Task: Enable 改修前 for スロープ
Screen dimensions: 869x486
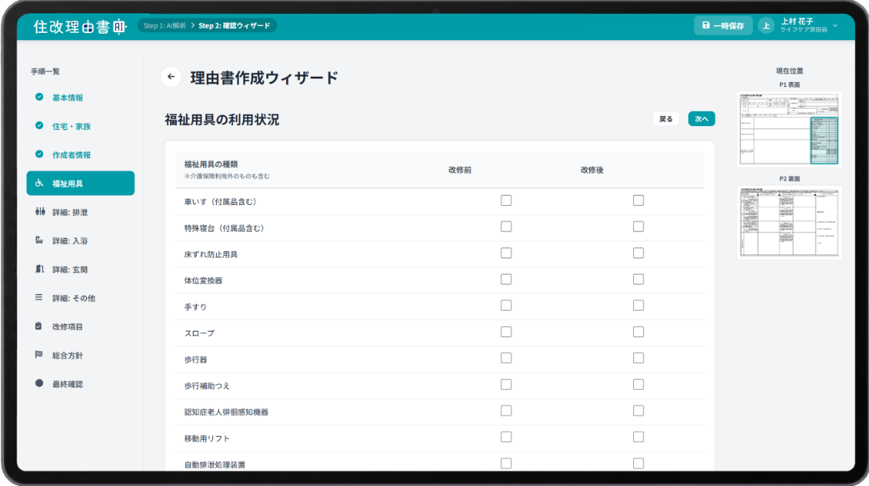Action: click(505, 331)
